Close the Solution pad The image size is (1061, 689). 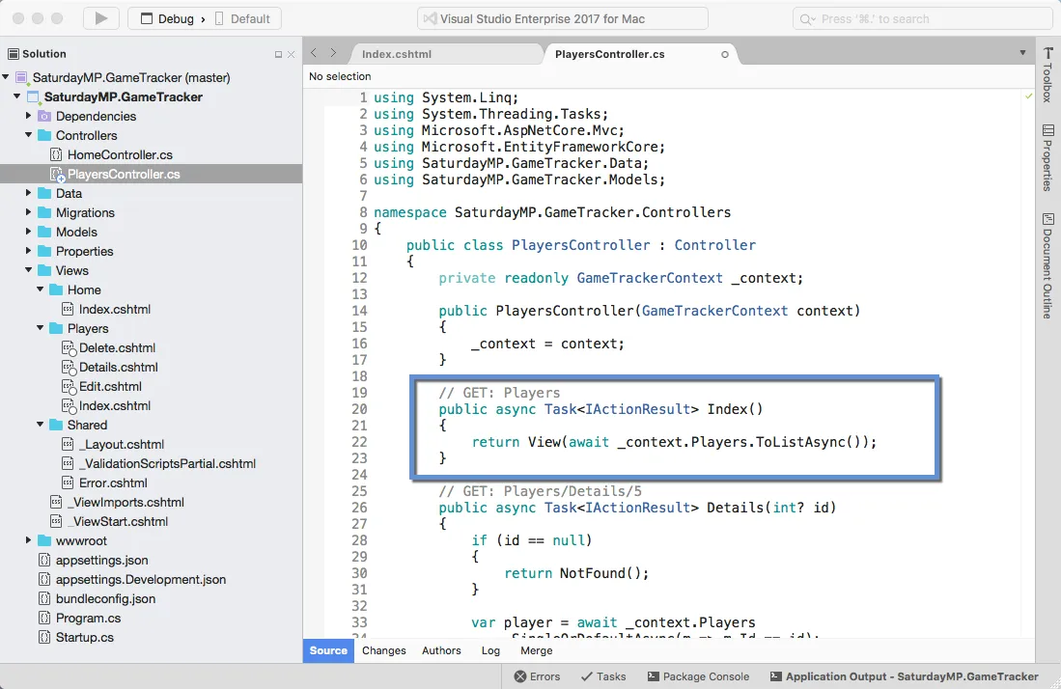click(x=291, y=54)
